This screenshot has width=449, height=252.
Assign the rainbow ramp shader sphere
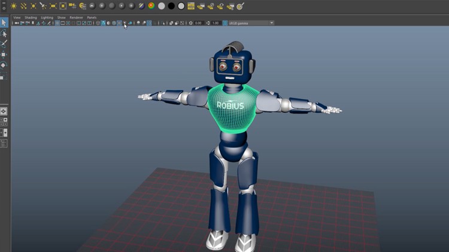click(151, 6)
